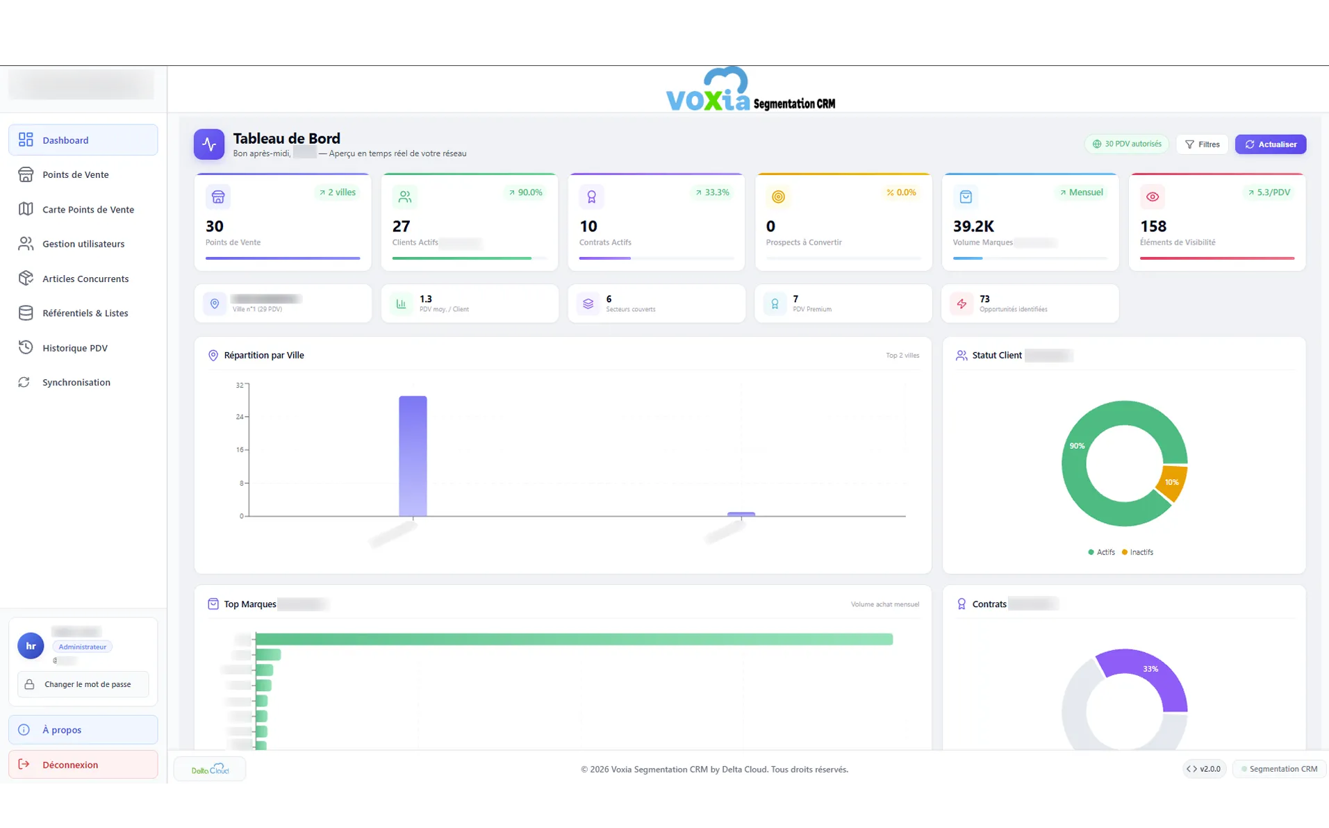This screenshot has width=1329, height=828.
Task: Select the Articles Concurrents box icon
Action: pyautogui.click(x=26, y=279)
